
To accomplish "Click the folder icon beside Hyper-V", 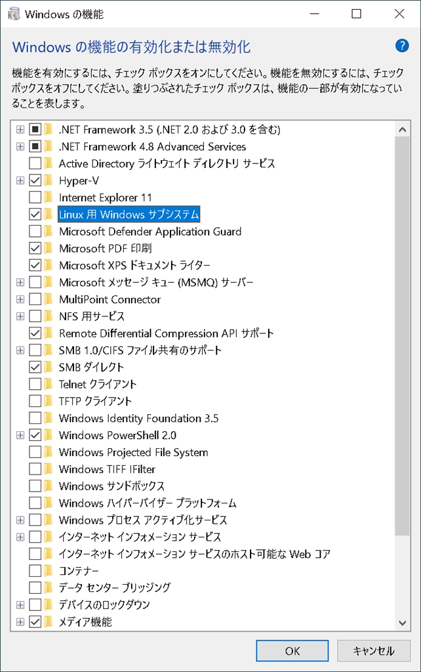I will 49,180.
